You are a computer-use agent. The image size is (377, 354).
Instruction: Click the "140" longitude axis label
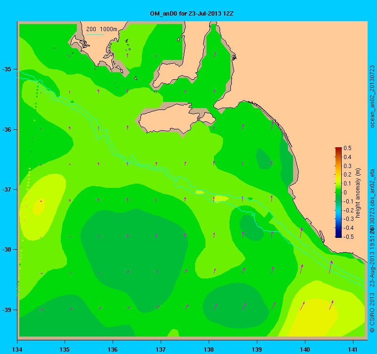click(305, 349)
